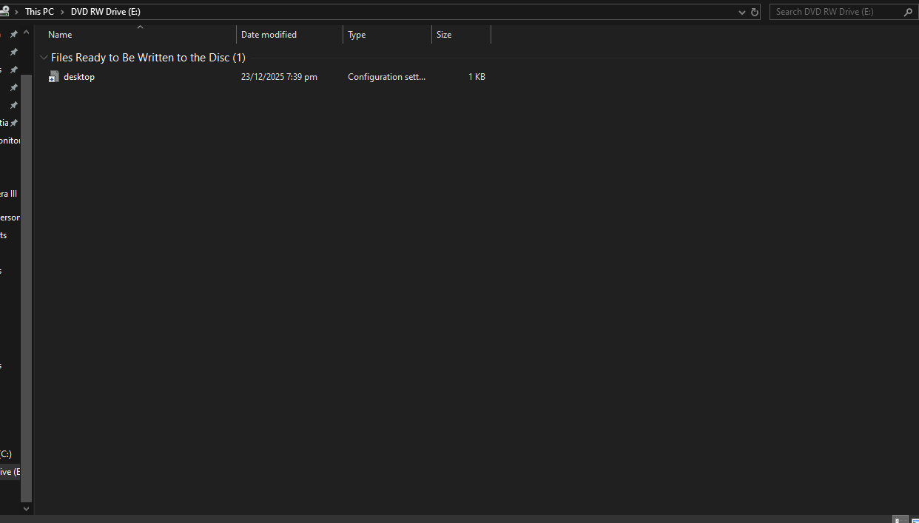Viewport: 919px width, 523px height.
Task: Click the drive icon in address bar
Action: [4, 11]
